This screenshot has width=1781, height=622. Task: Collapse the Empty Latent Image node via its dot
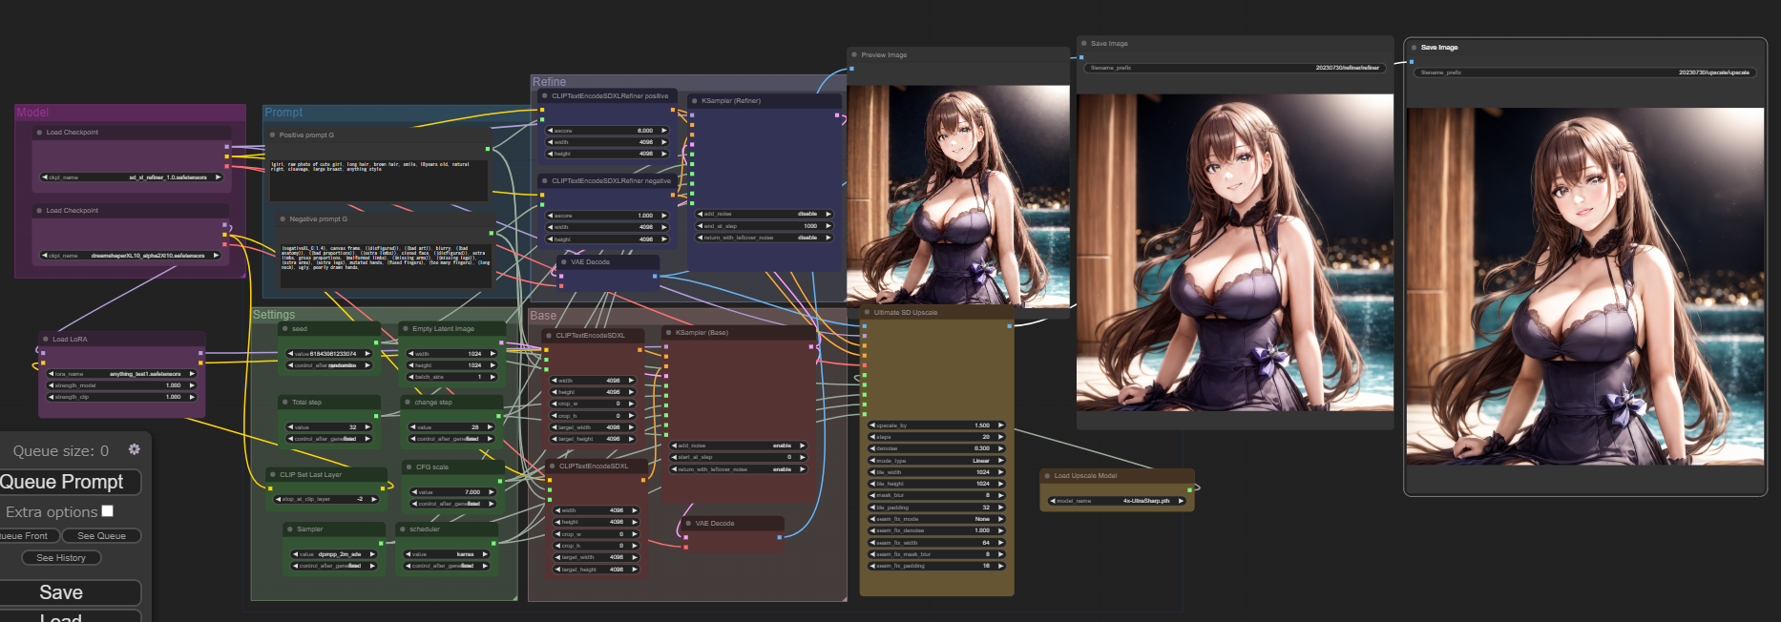(x=405, y=328)
